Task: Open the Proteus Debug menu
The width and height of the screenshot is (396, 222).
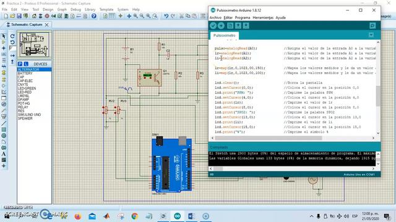Action: click(x=75, y=10)
